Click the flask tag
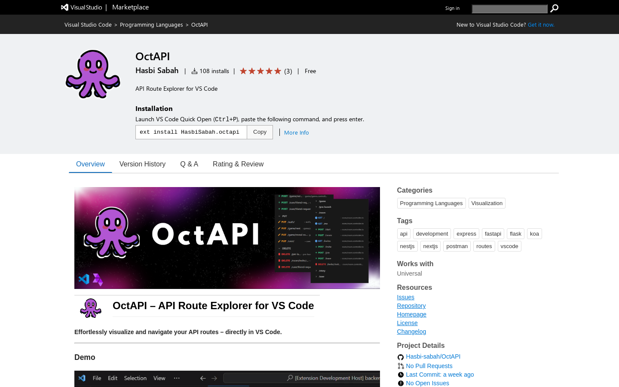The width and height of the screenshot is (619, 387). coord(515,233)
